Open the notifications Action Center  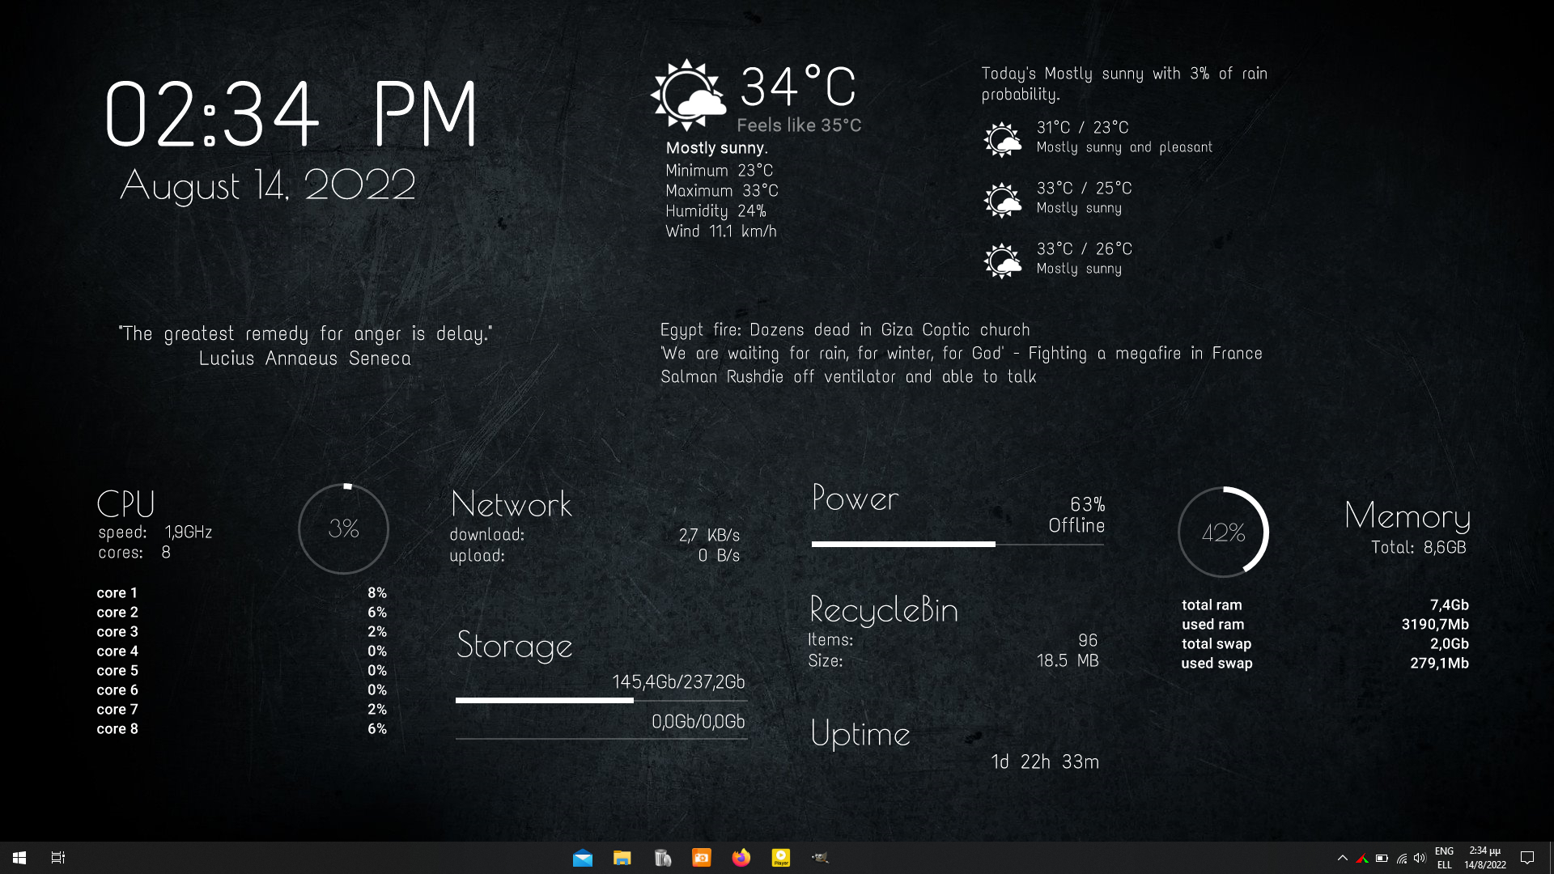(1528, 858)
